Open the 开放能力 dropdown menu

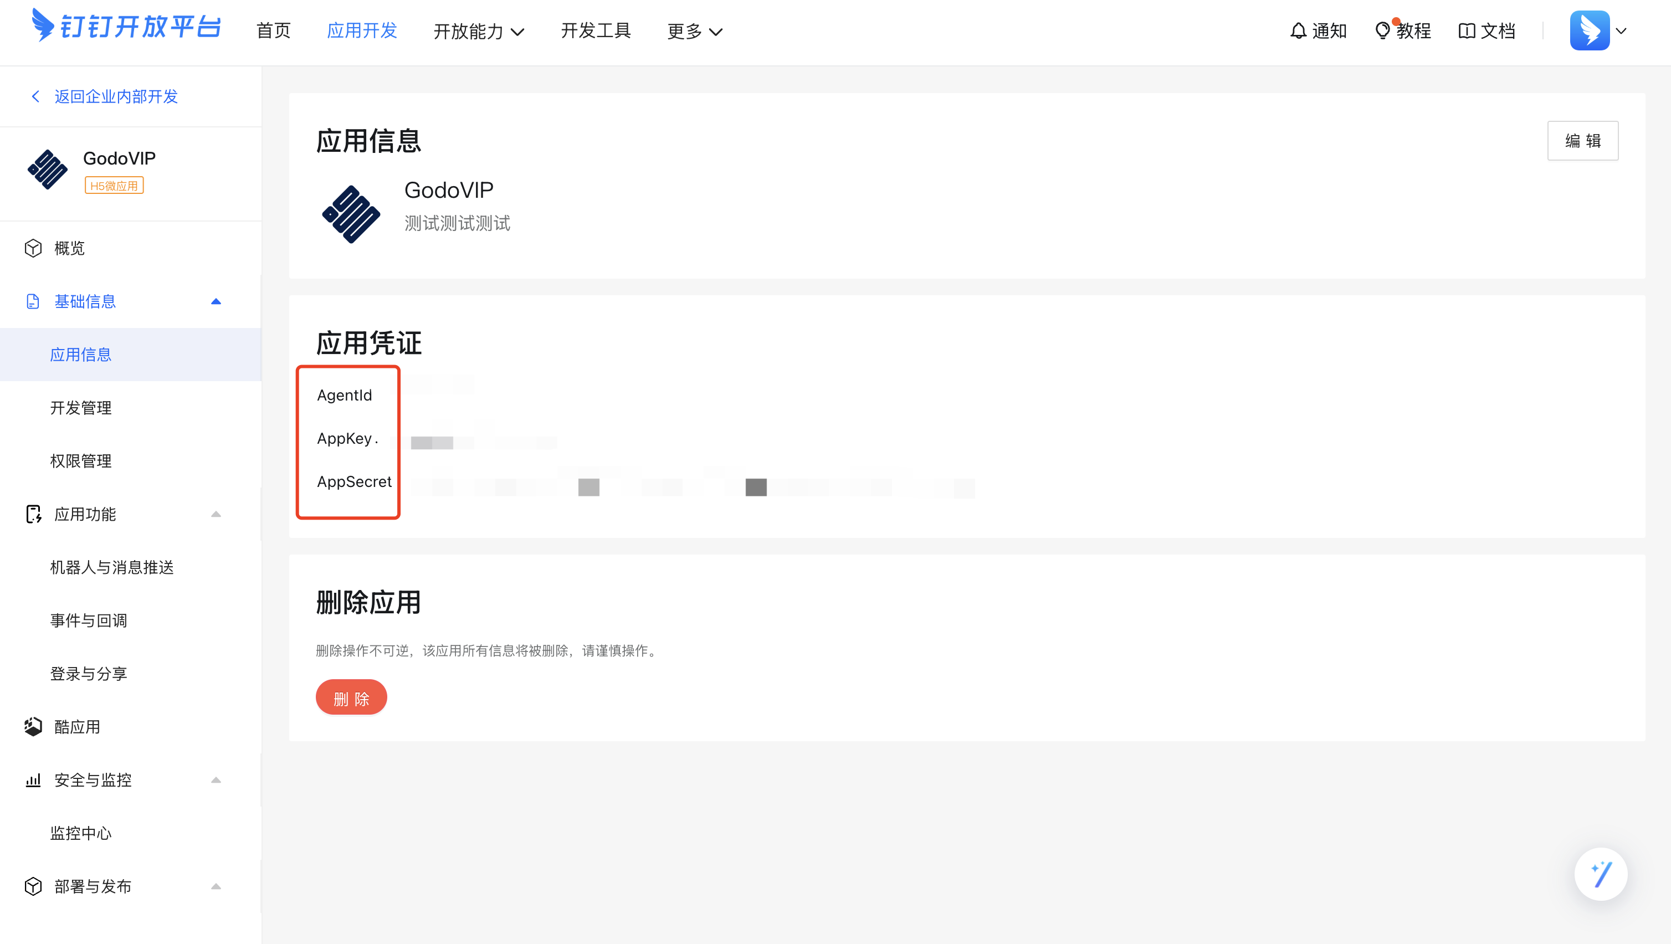(479, 31)
